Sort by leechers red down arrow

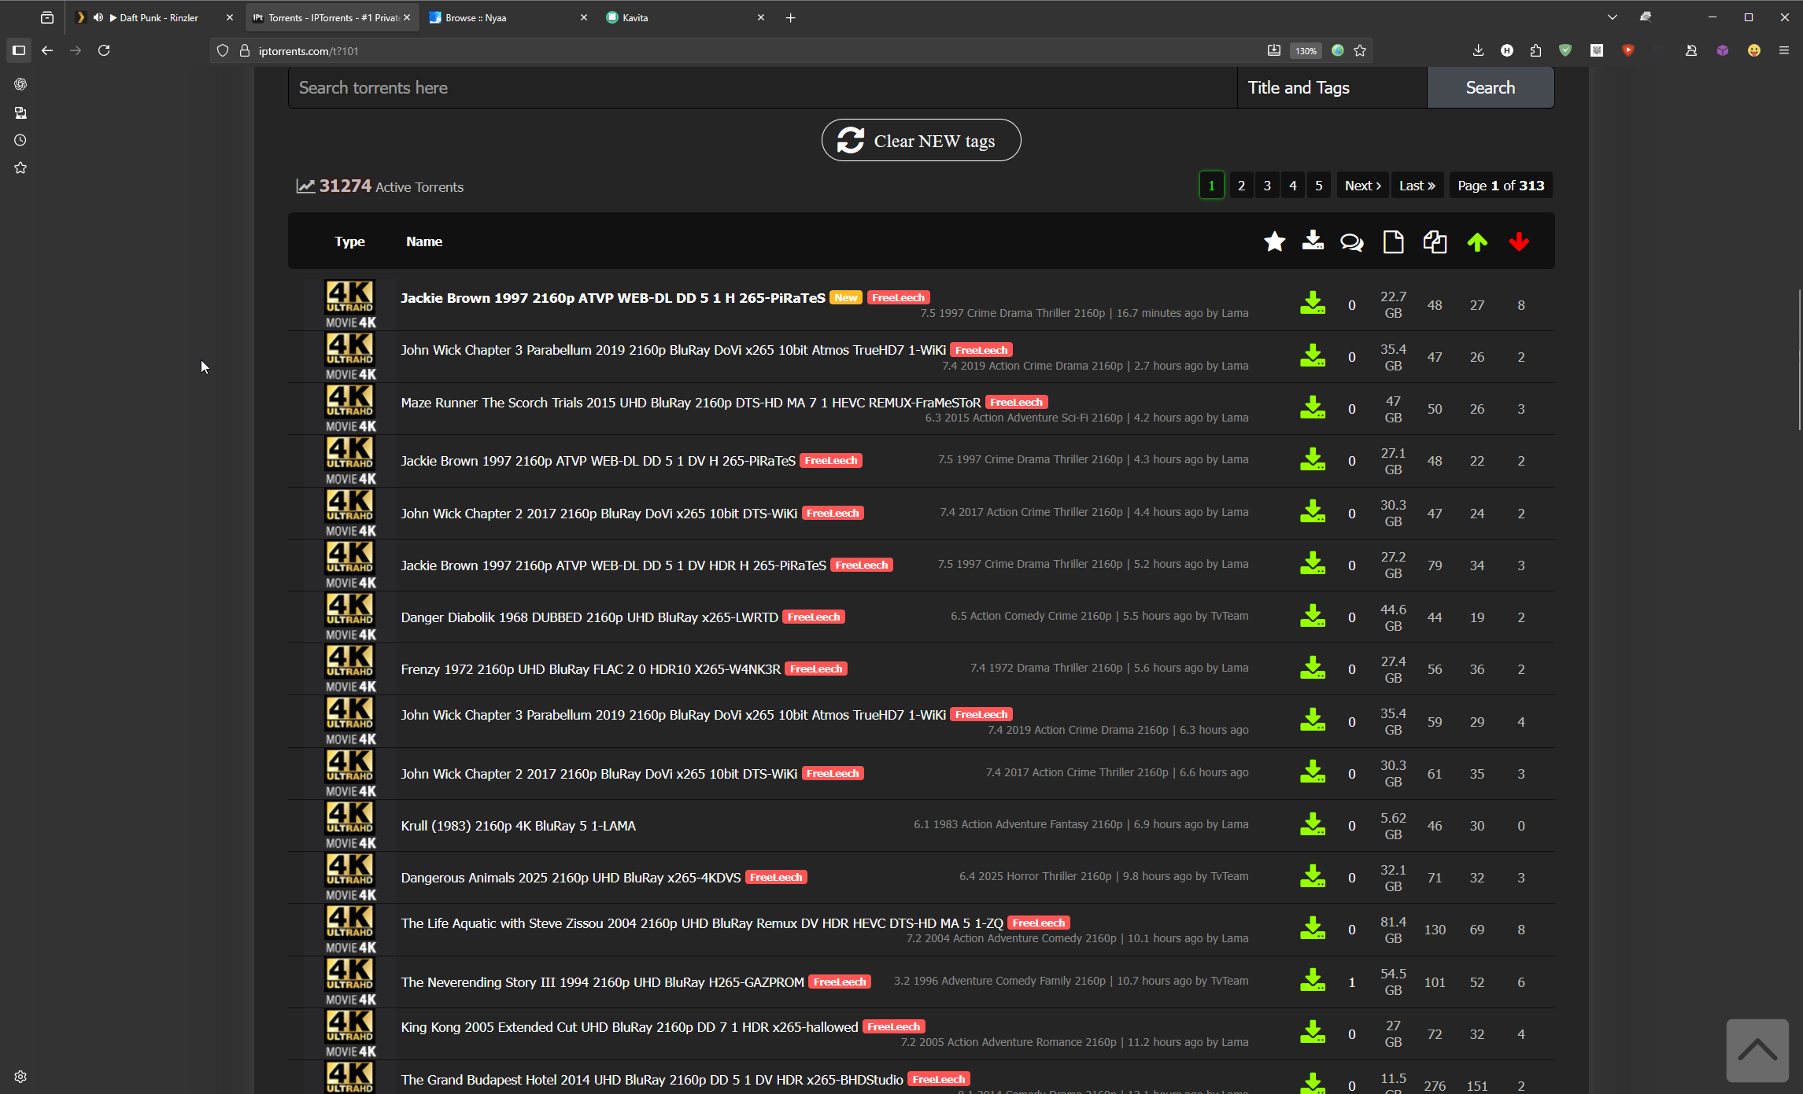coord(1519,242)
